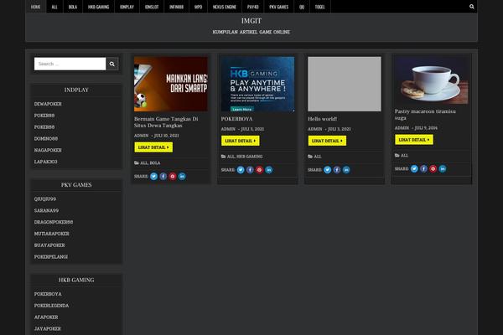Image resolution: width=503 pixels, height=335 pixels.
Task: Open the IDNSLOT menu item
Action: tap(152, 7)
